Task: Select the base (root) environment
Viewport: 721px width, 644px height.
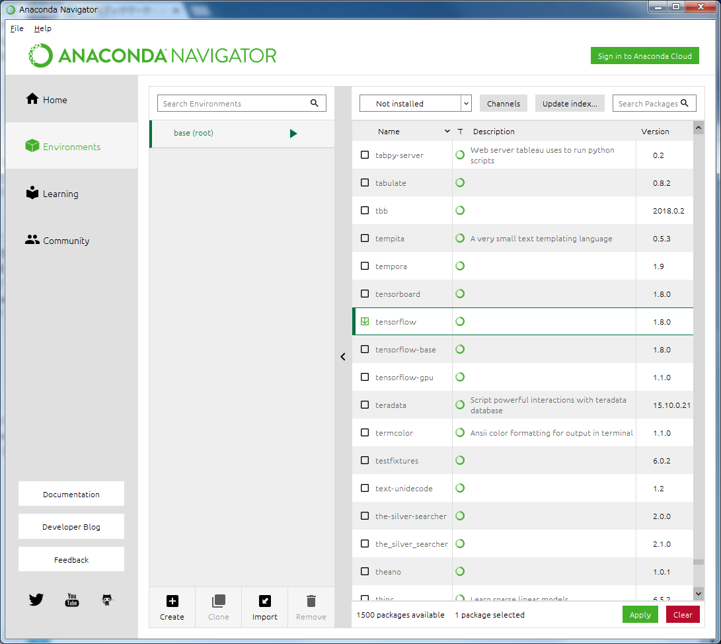Action: 242,134
